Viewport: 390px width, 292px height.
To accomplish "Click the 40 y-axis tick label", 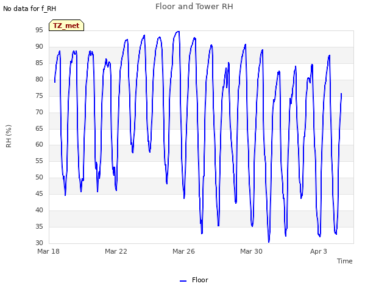I will [x=39, y=210].
